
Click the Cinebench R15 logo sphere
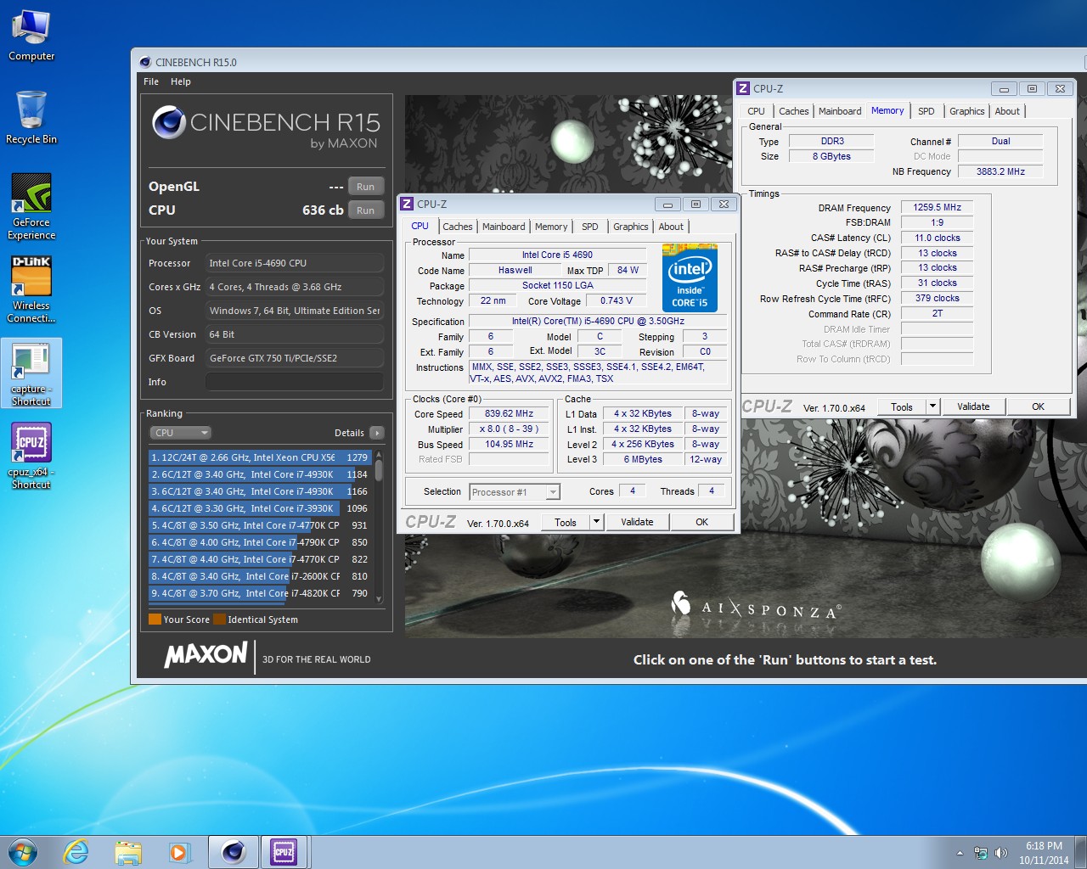click(x=169, y=122)
